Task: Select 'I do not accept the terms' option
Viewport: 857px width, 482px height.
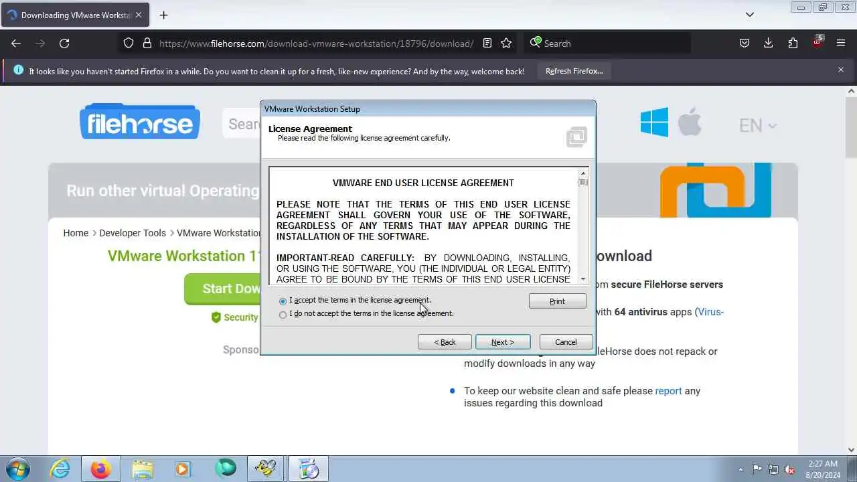Action: click(283, 315)
